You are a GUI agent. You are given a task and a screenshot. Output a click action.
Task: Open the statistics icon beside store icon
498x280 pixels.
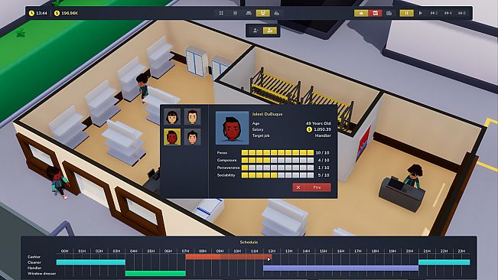pyautogui.click(x=389, y=13)
